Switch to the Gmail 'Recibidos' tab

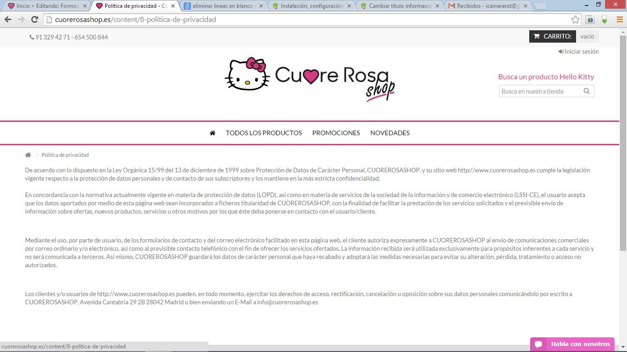point(488,6)
